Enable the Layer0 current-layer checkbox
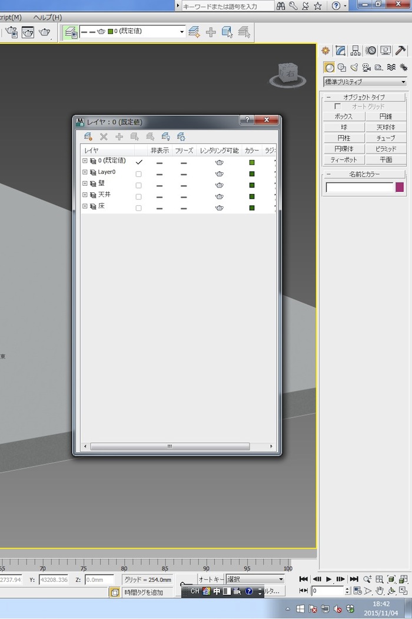 pyautogui.click(x=139, y=174)
